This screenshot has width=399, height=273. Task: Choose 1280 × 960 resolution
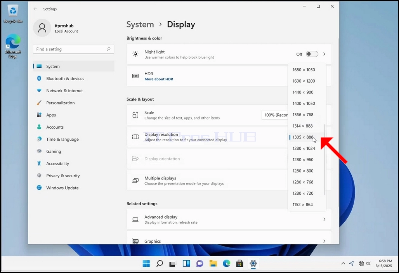[307, 160]
